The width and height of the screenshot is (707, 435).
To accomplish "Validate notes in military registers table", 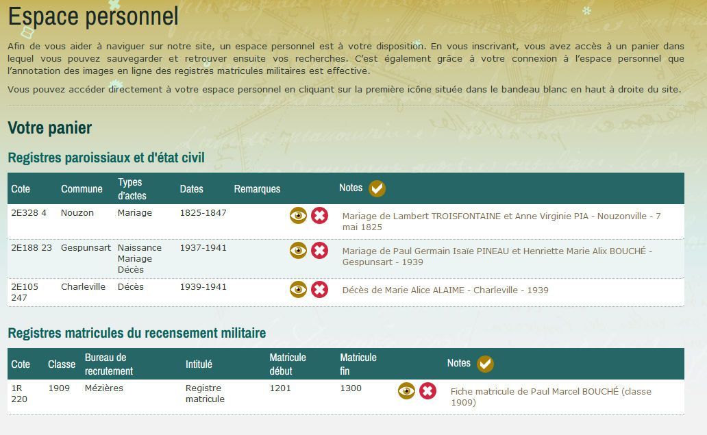I will click(485, 364).
